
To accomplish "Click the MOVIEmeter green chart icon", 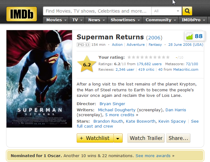I will [x=189, y=36].
